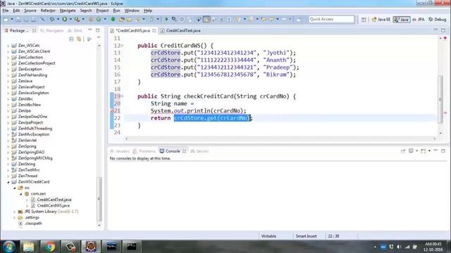Switch to the Servers tab
Image resolution: width=451 pixels, height=253 pixels.
[199, 151]
